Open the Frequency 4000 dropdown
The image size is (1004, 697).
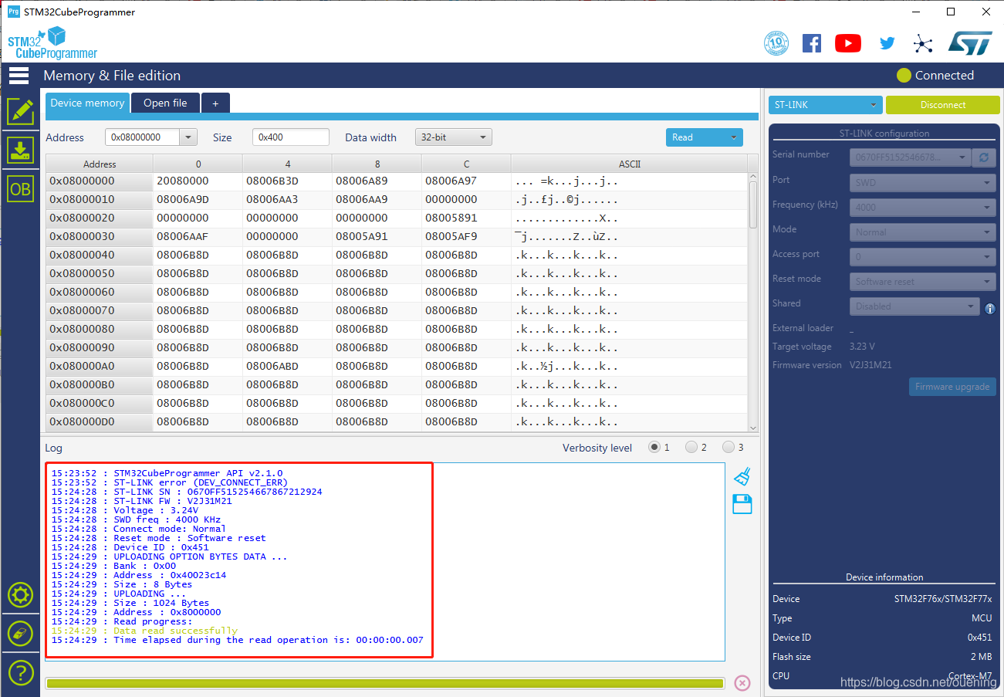click(x=923, y=208)
